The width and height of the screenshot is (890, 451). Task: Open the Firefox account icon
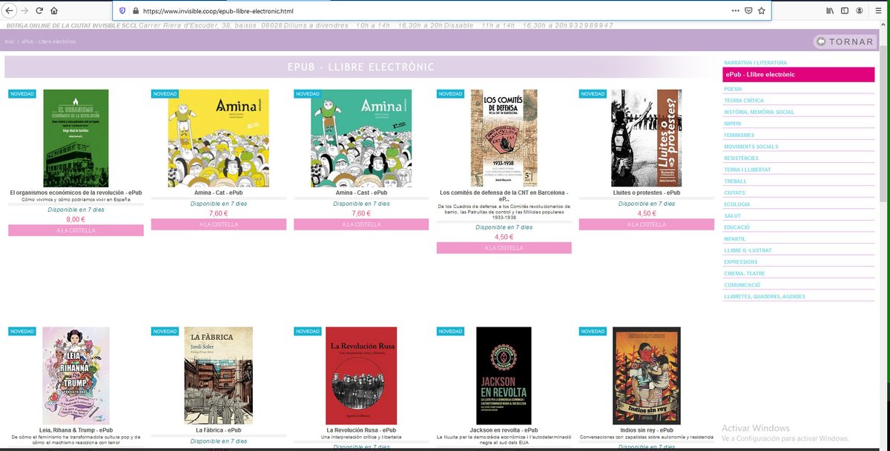[859, 11]
